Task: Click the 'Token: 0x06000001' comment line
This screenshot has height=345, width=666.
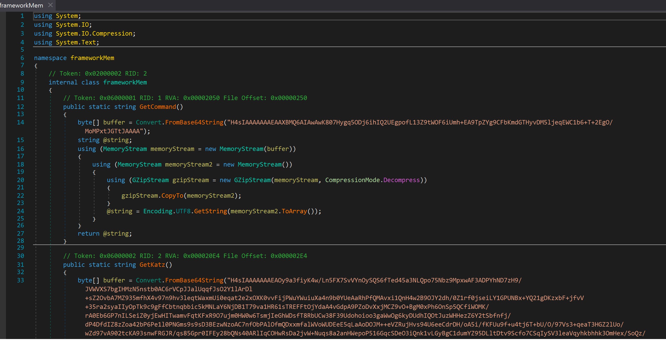Action: [x=185, y=98]
